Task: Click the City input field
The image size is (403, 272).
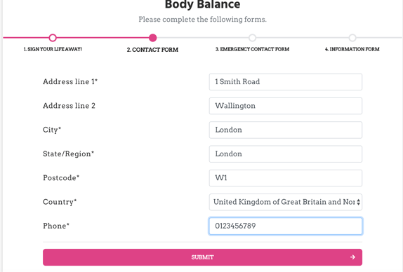Action: coord(286,130)
